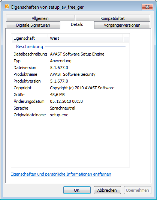The height and width of the screenshot is (200, 157).
Task: Switch to the Allgemein tab
Action: [40, 18]
